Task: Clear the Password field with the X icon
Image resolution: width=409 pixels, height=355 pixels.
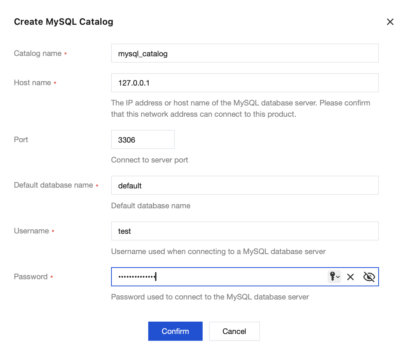Action: pyautogui.click(x=350, y=277)
